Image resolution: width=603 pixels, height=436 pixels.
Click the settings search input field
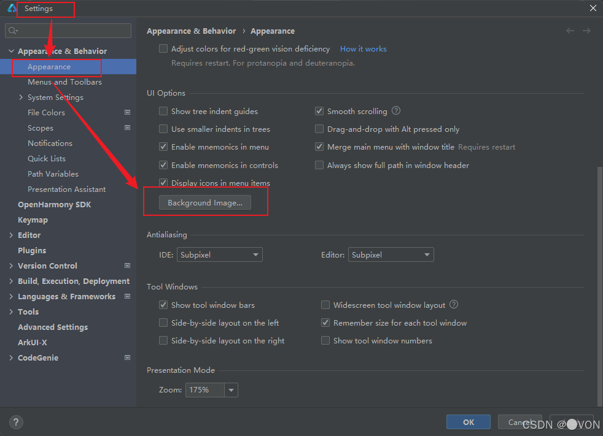click(x=74, y=31)
